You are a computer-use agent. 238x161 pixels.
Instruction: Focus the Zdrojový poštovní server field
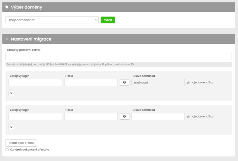pos(119,57)
